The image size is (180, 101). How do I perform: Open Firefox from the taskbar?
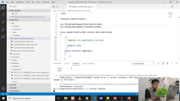129,98
